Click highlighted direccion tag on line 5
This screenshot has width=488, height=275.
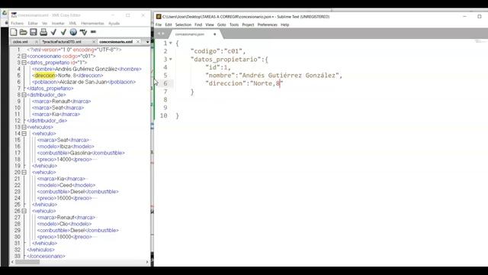point(44,76)
